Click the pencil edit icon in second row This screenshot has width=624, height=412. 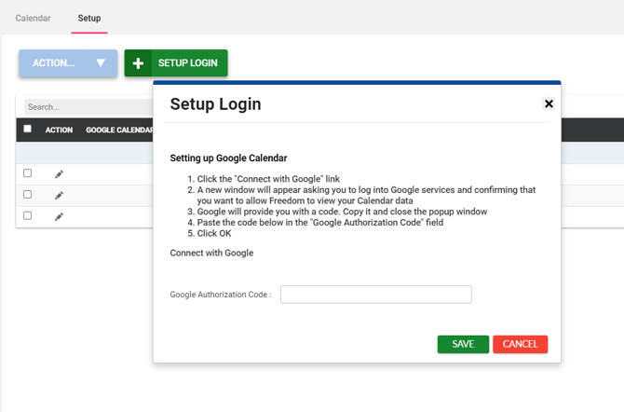pyautogui.click(x=59, y=196)
